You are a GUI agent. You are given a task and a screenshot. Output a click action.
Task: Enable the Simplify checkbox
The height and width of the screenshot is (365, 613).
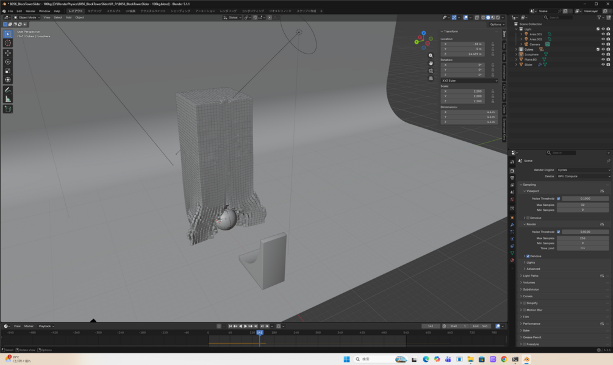click(525, 303)
